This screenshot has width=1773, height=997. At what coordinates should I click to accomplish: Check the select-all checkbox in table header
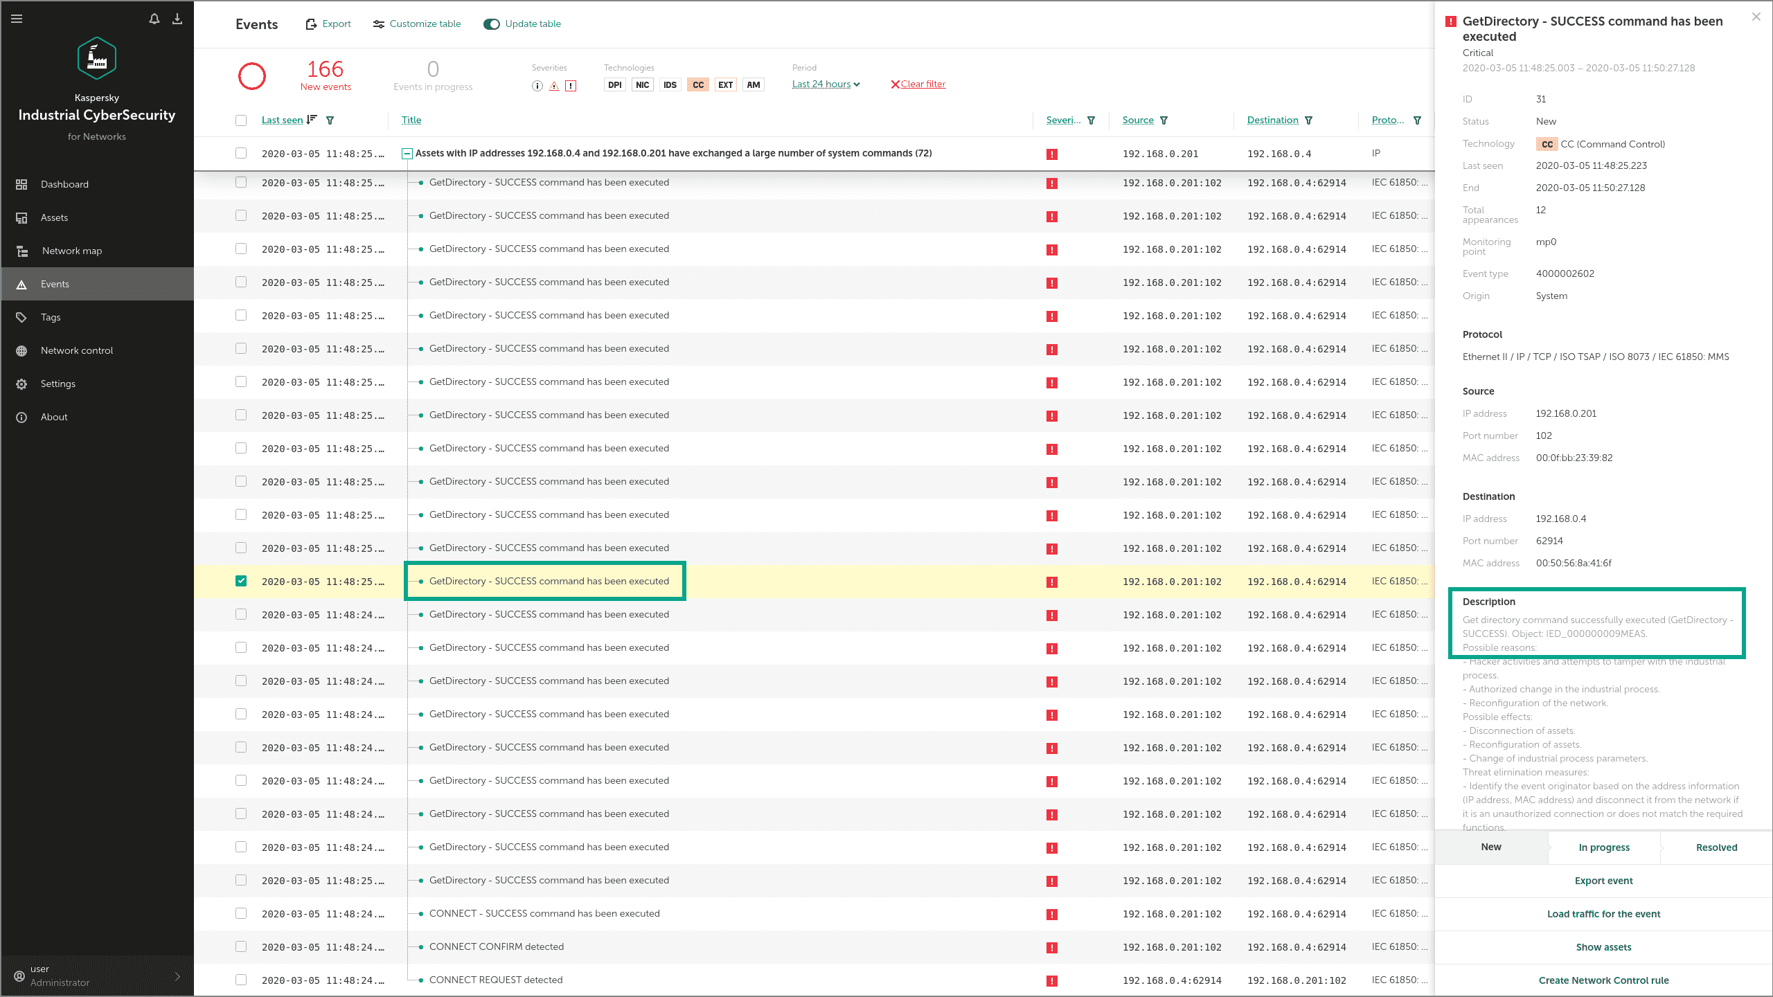tap(241, 120)
